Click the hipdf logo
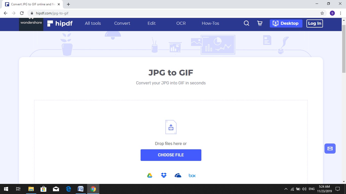Screen dimensions: 346x194 click(60, 23)
